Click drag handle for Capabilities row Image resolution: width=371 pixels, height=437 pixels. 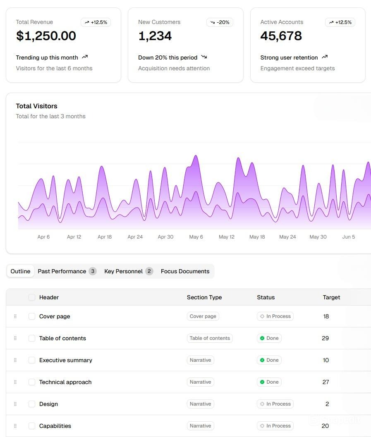[x=15, y=426]
